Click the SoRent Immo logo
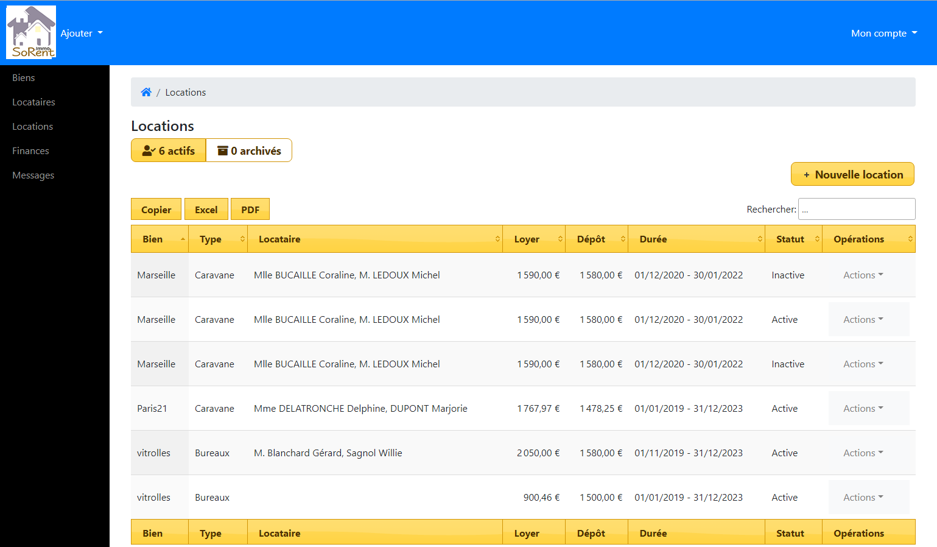 [31, 32]
